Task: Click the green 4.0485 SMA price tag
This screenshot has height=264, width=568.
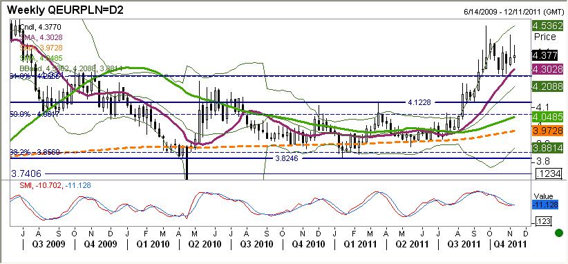Action: (x=547, y=117)
